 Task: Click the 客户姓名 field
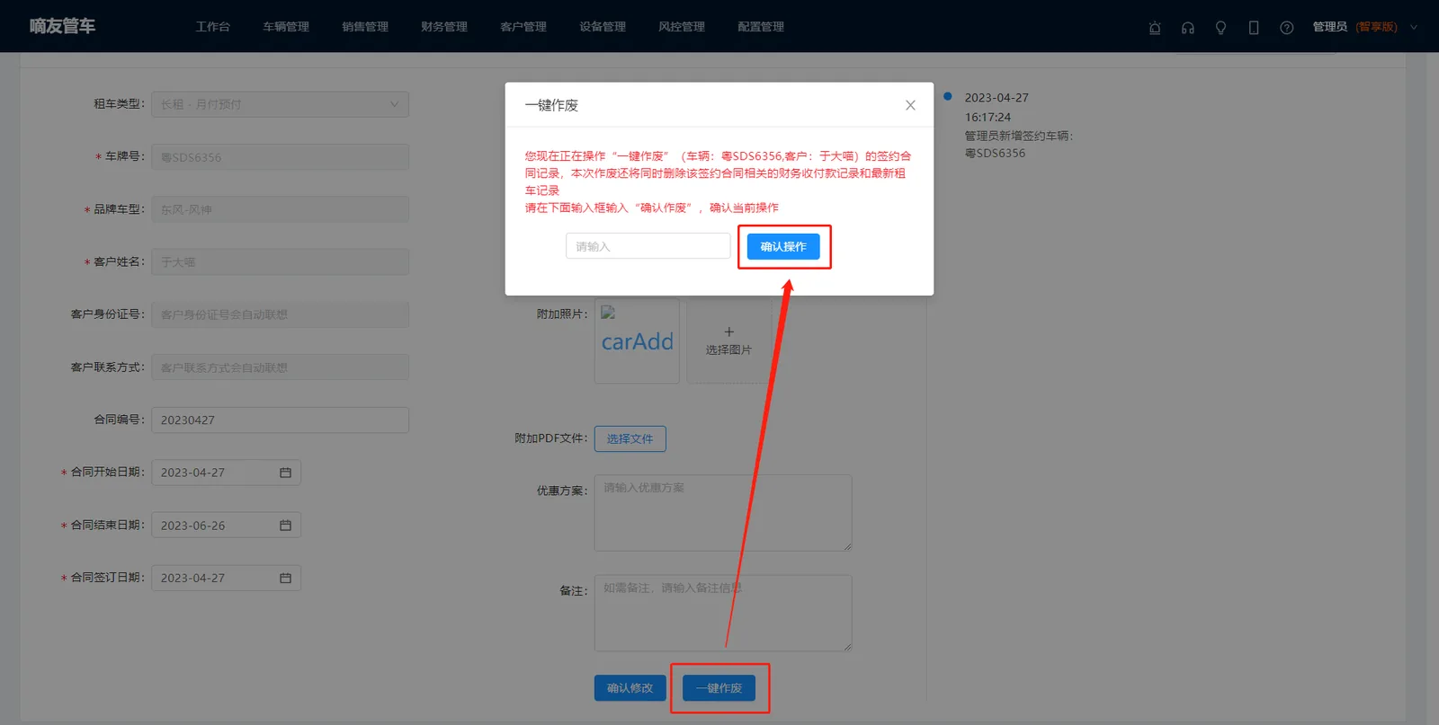pyautogui.click(x=280, y=262)
